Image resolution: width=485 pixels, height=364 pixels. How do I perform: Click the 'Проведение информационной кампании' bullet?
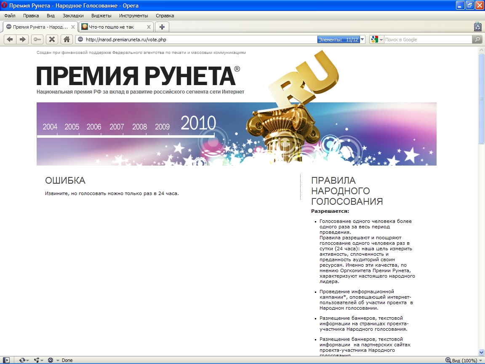click(x=366, y=300)
